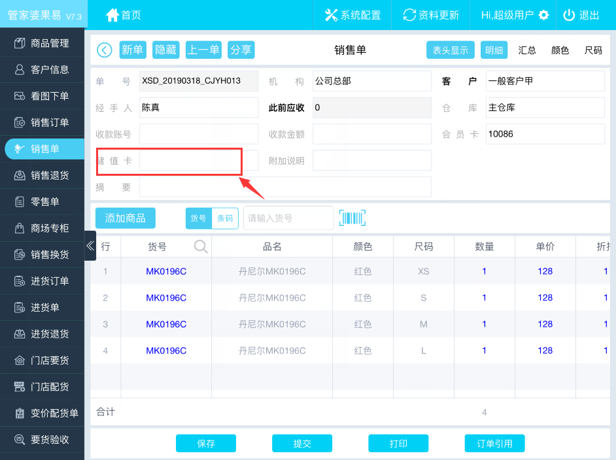Screen dimensions: 616x460
Task: Click the 新单 button
Action: (x=132, y=50)
